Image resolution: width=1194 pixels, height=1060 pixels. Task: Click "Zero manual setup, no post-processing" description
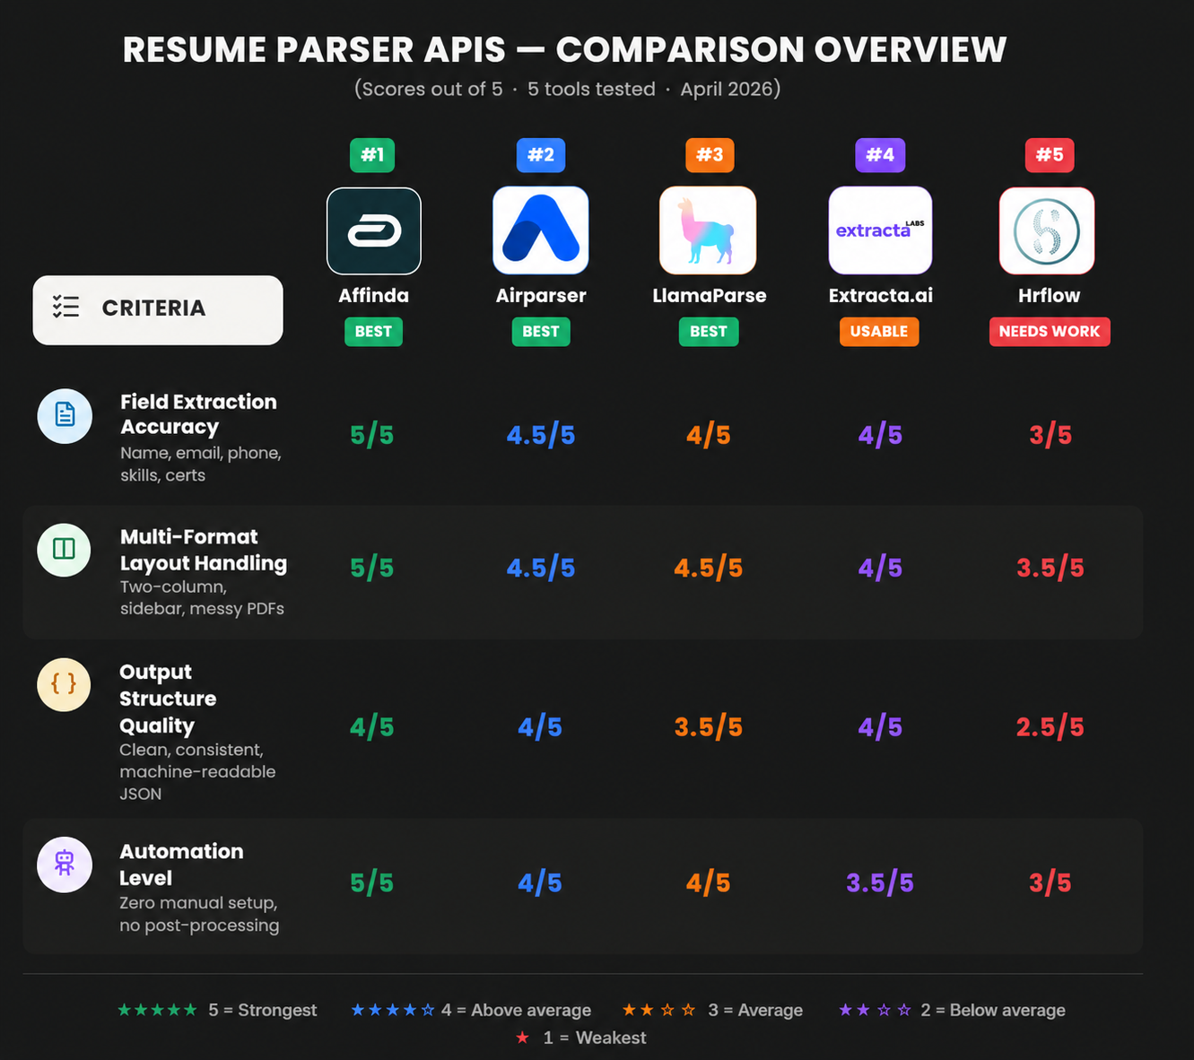click(199, 914)
